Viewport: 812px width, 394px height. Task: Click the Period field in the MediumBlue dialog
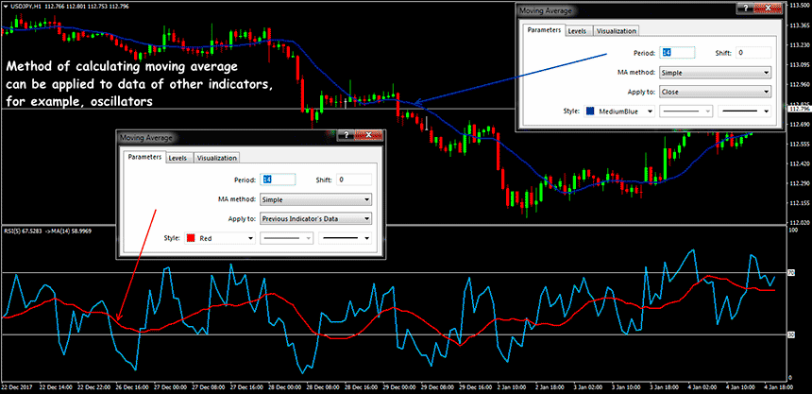pyautogui.click(x=677, y=52)
